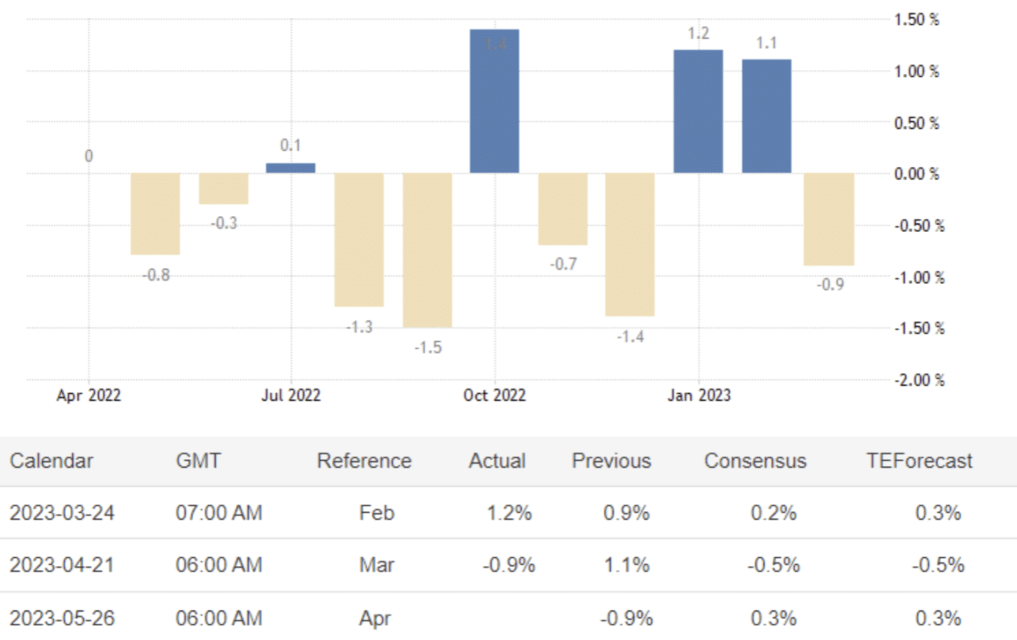The image size is (1017, 640).
Task: Select the small 0.1 bar at Jul 2022
Action: [291, 168]
